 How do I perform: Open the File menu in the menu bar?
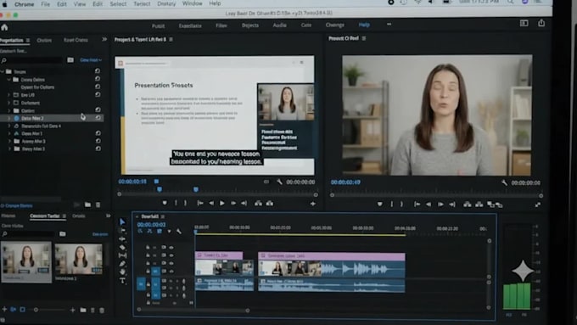coord(45,4)
